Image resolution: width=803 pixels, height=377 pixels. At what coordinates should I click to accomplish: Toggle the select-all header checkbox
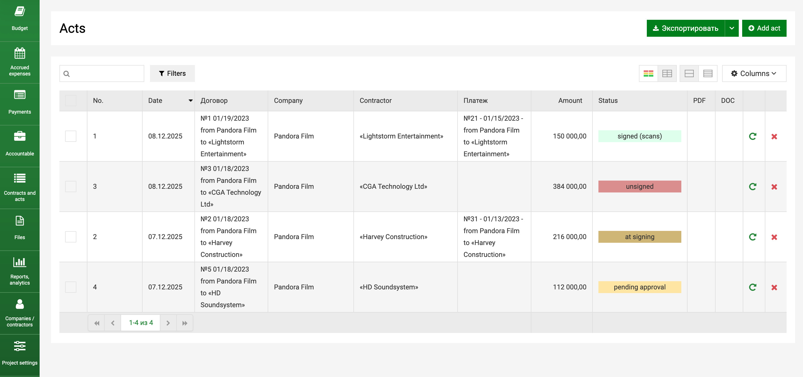[x=70, y=101]
